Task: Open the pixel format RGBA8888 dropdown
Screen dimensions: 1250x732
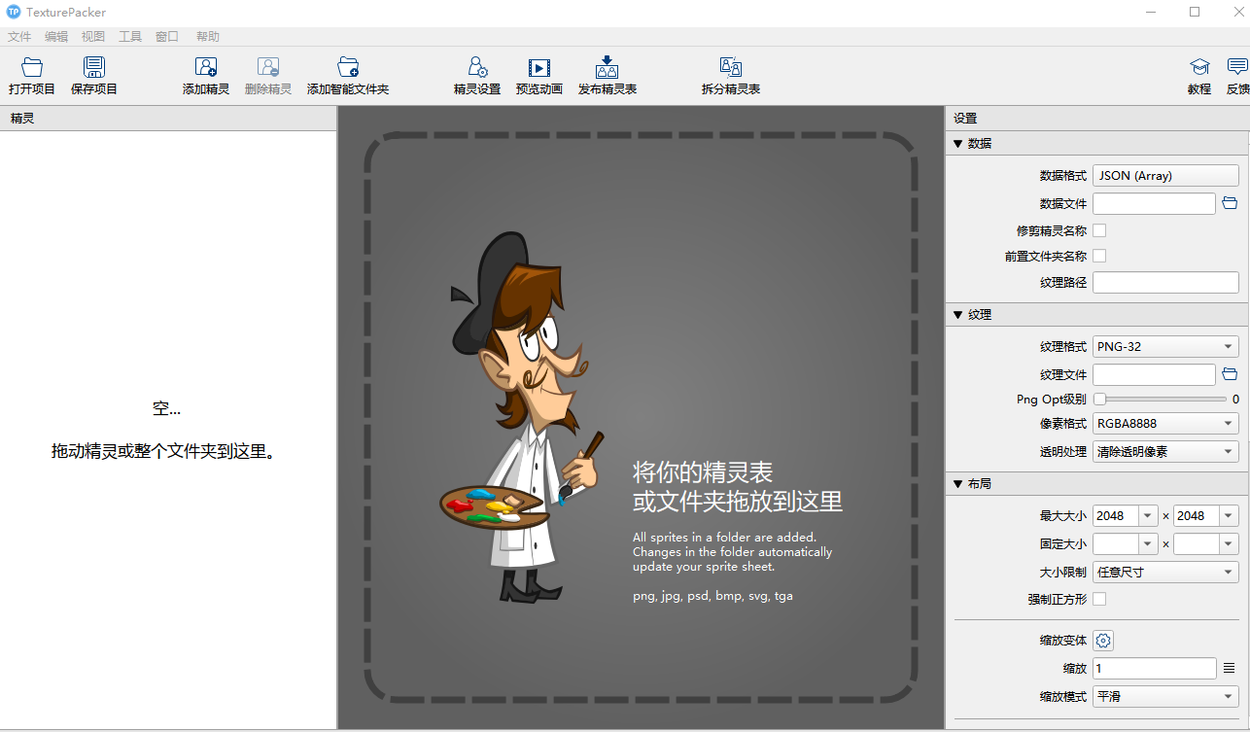Action: 1165,423
